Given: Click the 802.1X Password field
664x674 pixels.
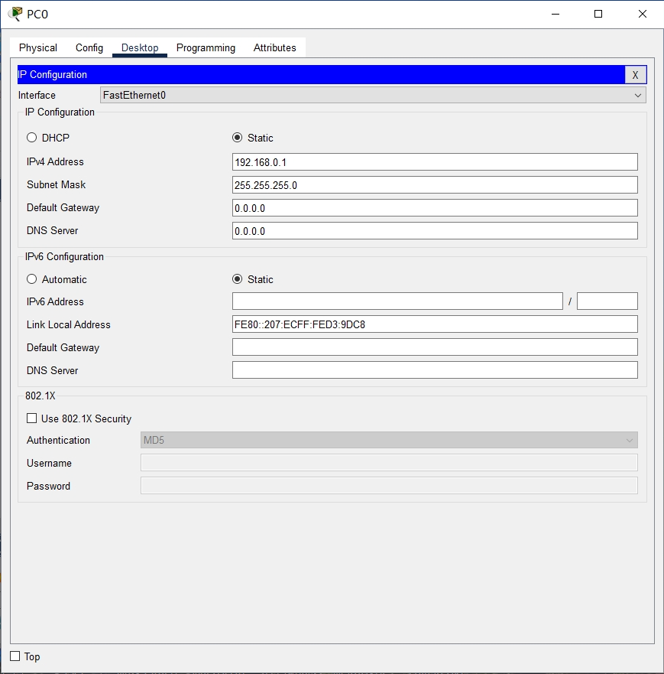Looking at the screenshot, I should click(389, 486).
